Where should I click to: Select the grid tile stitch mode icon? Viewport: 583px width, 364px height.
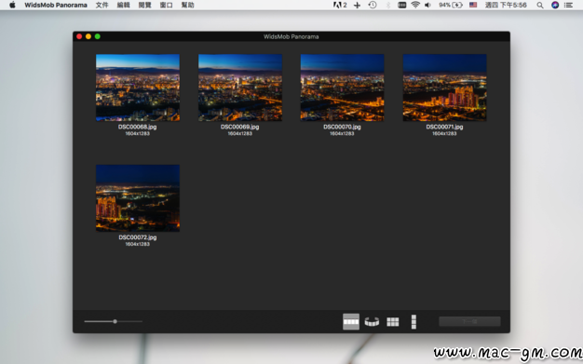[393, 321]
